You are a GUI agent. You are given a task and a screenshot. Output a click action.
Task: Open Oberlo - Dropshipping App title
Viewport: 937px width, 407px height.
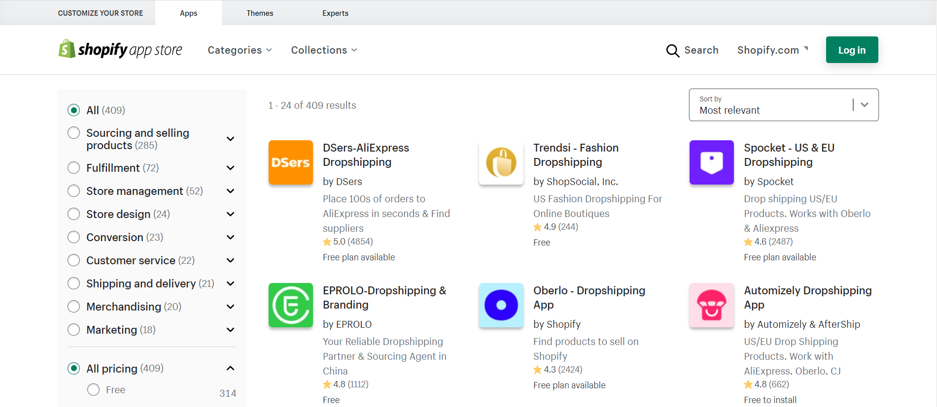pyautogui.click(x=589, y=298)
